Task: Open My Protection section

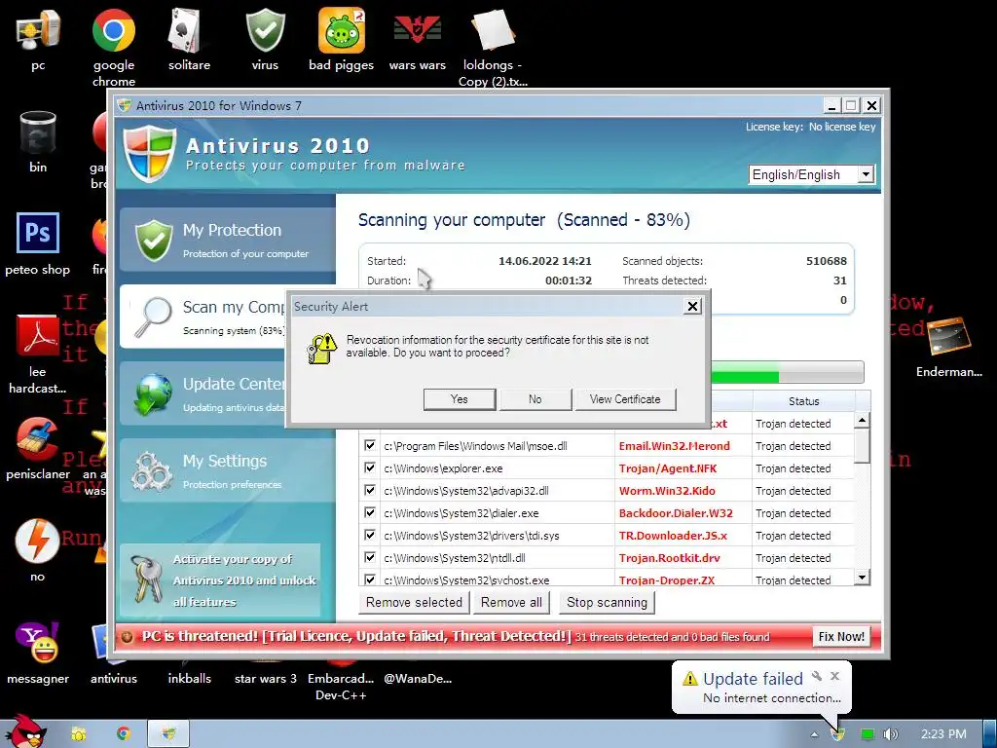Action: pyautogui.click(x=228, y=240)
